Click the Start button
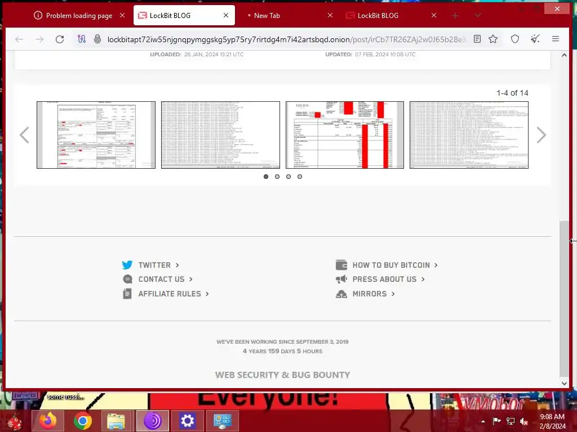 click(x=14, y=421)
